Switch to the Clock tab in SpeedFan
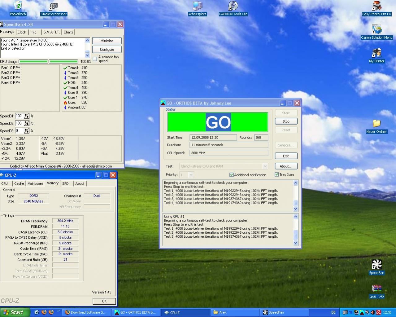The height and width of the screenshot is (317, 396). pyautogui.click(x=22, y=32)
